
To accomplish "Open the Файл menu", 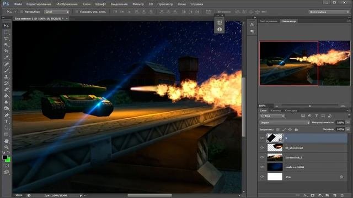I will click(x=18, y=4).
